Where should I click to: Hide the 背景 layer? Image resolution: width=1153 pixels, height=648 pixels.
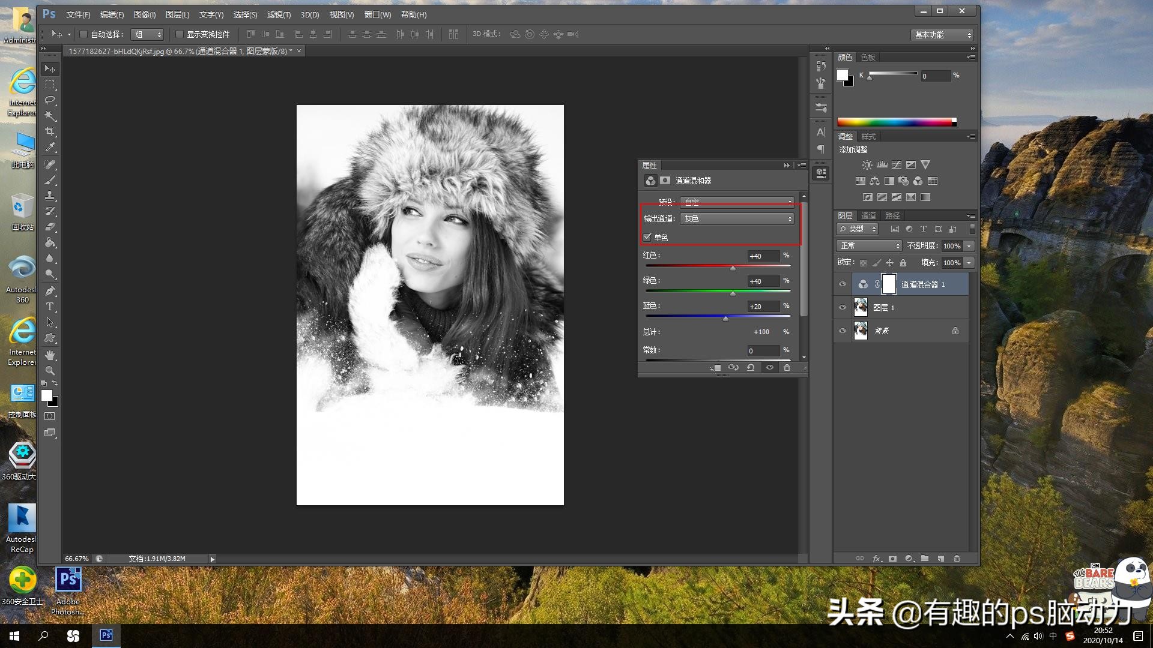pyautogui.click(x=843, y=331)
